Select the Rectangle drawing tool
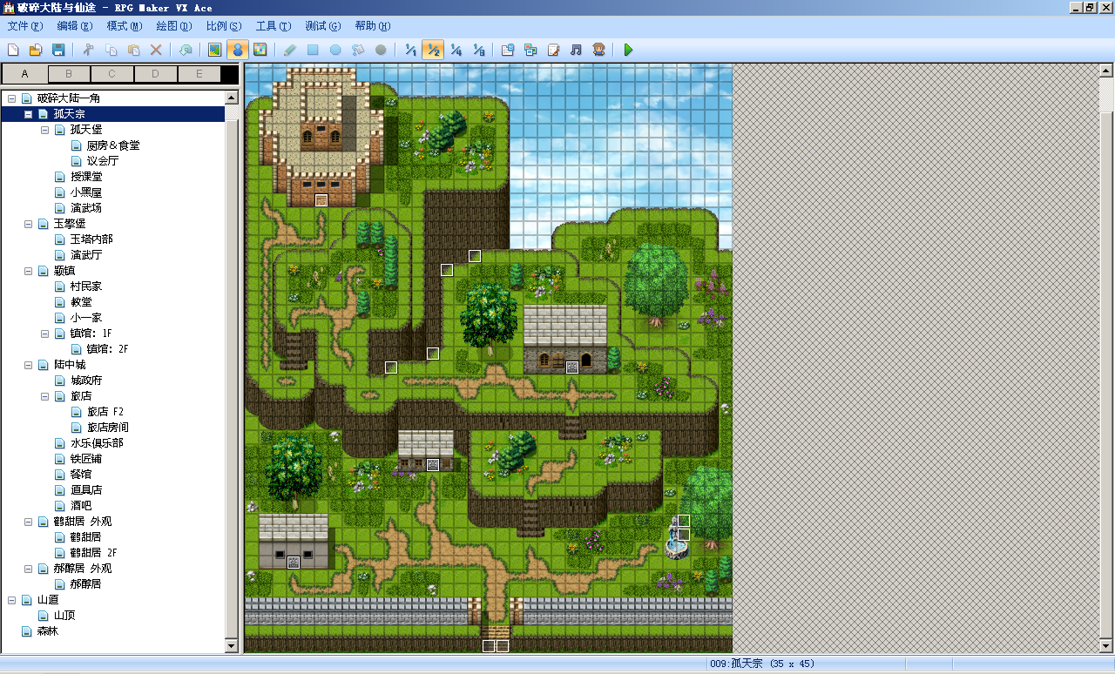This screenshot has height=674, width=1115. (313, 50)
